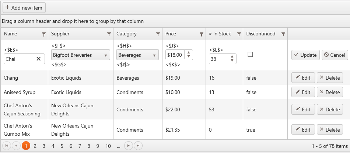The height and width of the screenshot is (153, 350).
Task: Delete Chef Anton's Gumbo Mix row
Action: (x=330, y=130)
